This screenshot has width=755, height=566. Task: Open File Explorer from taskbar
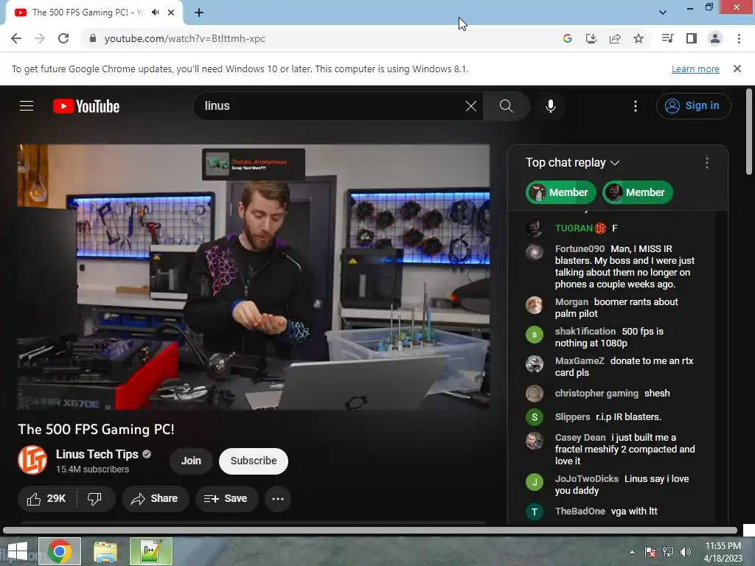pos(105,551)
